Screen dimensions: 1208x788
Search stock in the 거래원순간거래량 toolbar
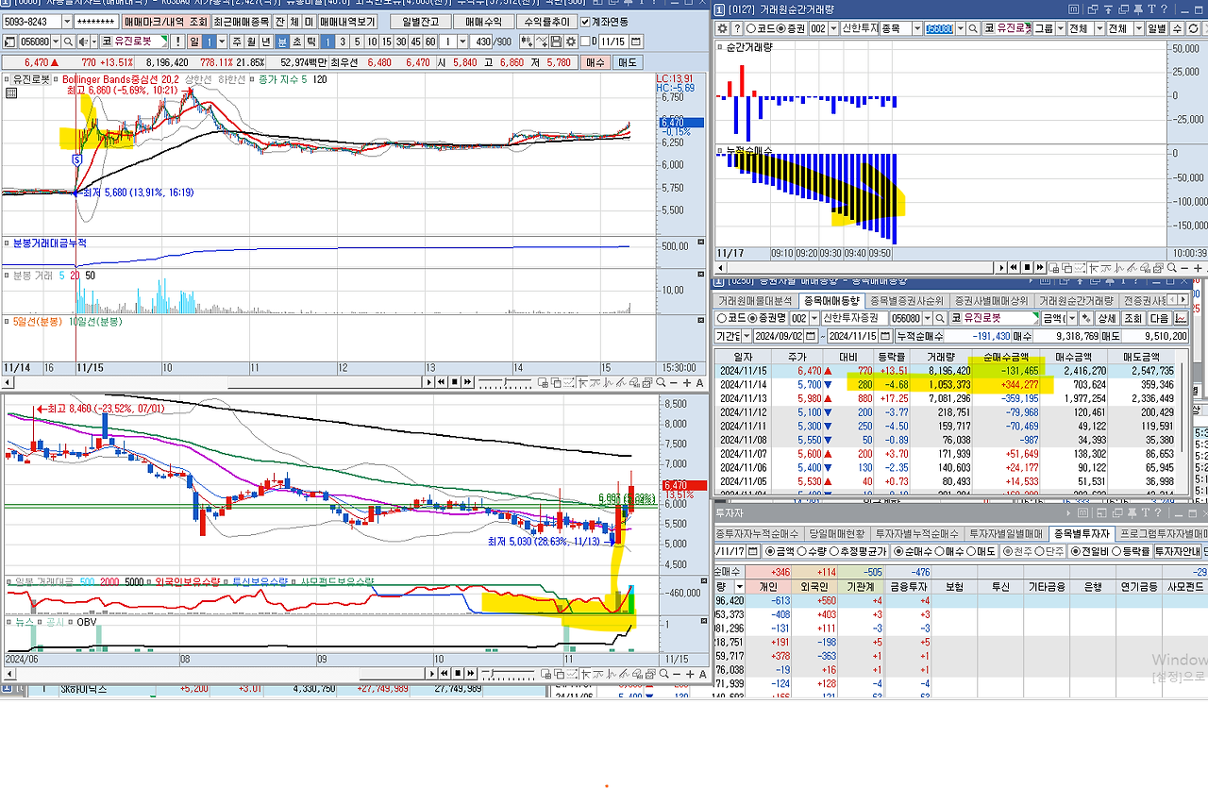tap(973, 28)
